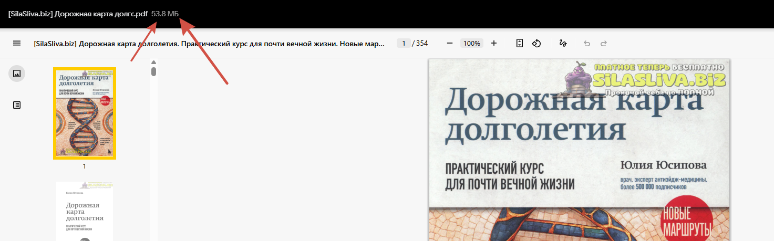
Task: Click the undo arrow icon
Action: [587, 44]
